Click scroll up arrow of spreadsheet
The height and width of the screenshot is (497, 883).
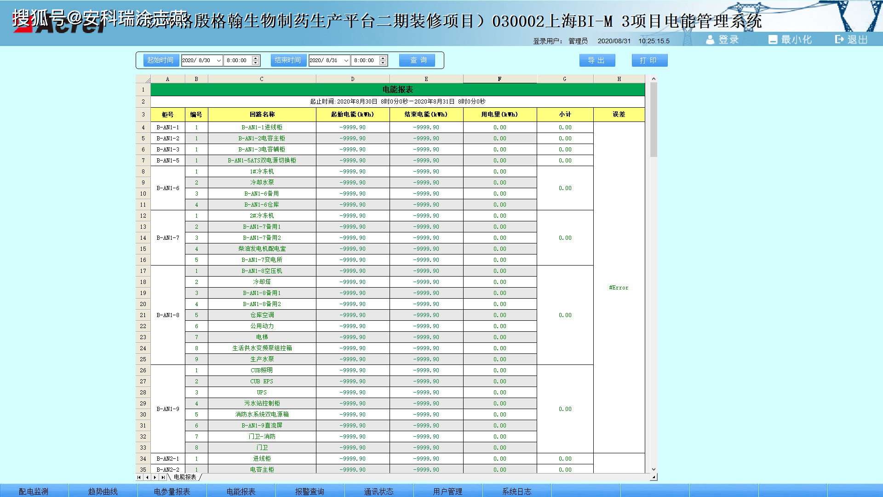coord(654,79)
